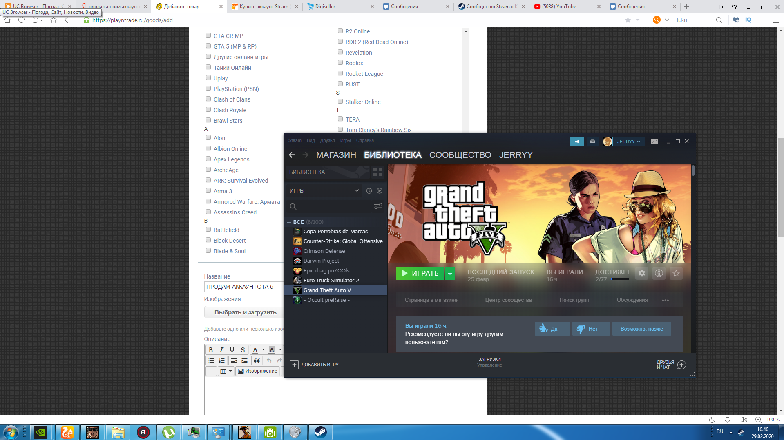This screenshot has width=784, height=440.
Task: Check the GTA CR-MP checkbox
Action: click(x=208, y=35)
